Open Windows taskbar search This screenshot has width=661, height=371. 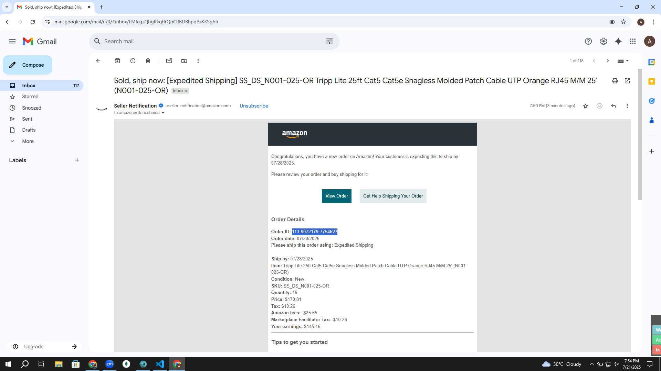pos(25,364)
